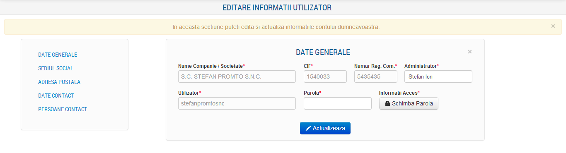Submit the form with the Actualizeaza button
Screen dimensions: 566x153
[325, 129]
